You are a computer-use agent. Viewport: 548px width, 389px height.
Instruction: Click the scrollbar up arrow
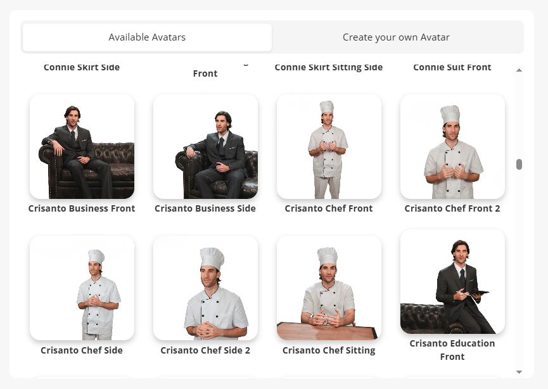pos(519,70)
